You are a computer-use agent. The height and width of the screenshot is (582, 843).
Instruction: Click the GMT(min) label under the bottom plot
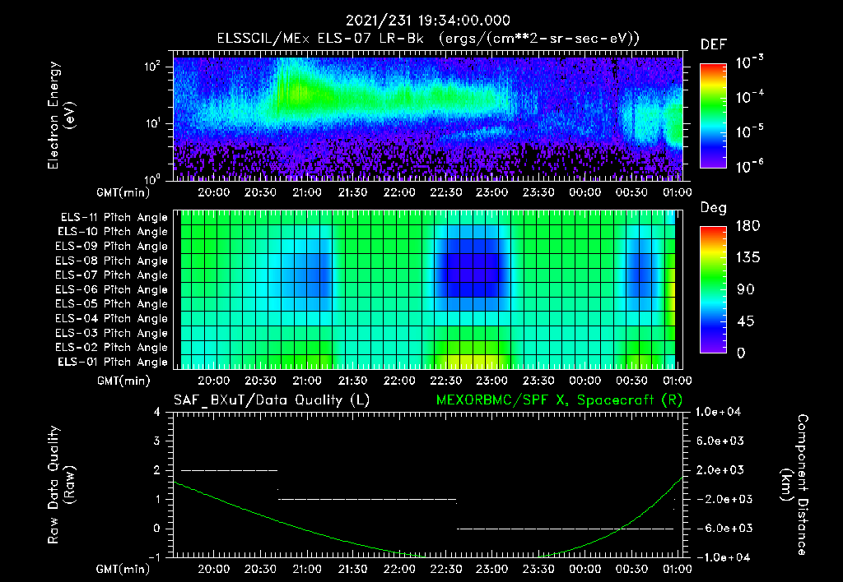click(x=123, y=569)
